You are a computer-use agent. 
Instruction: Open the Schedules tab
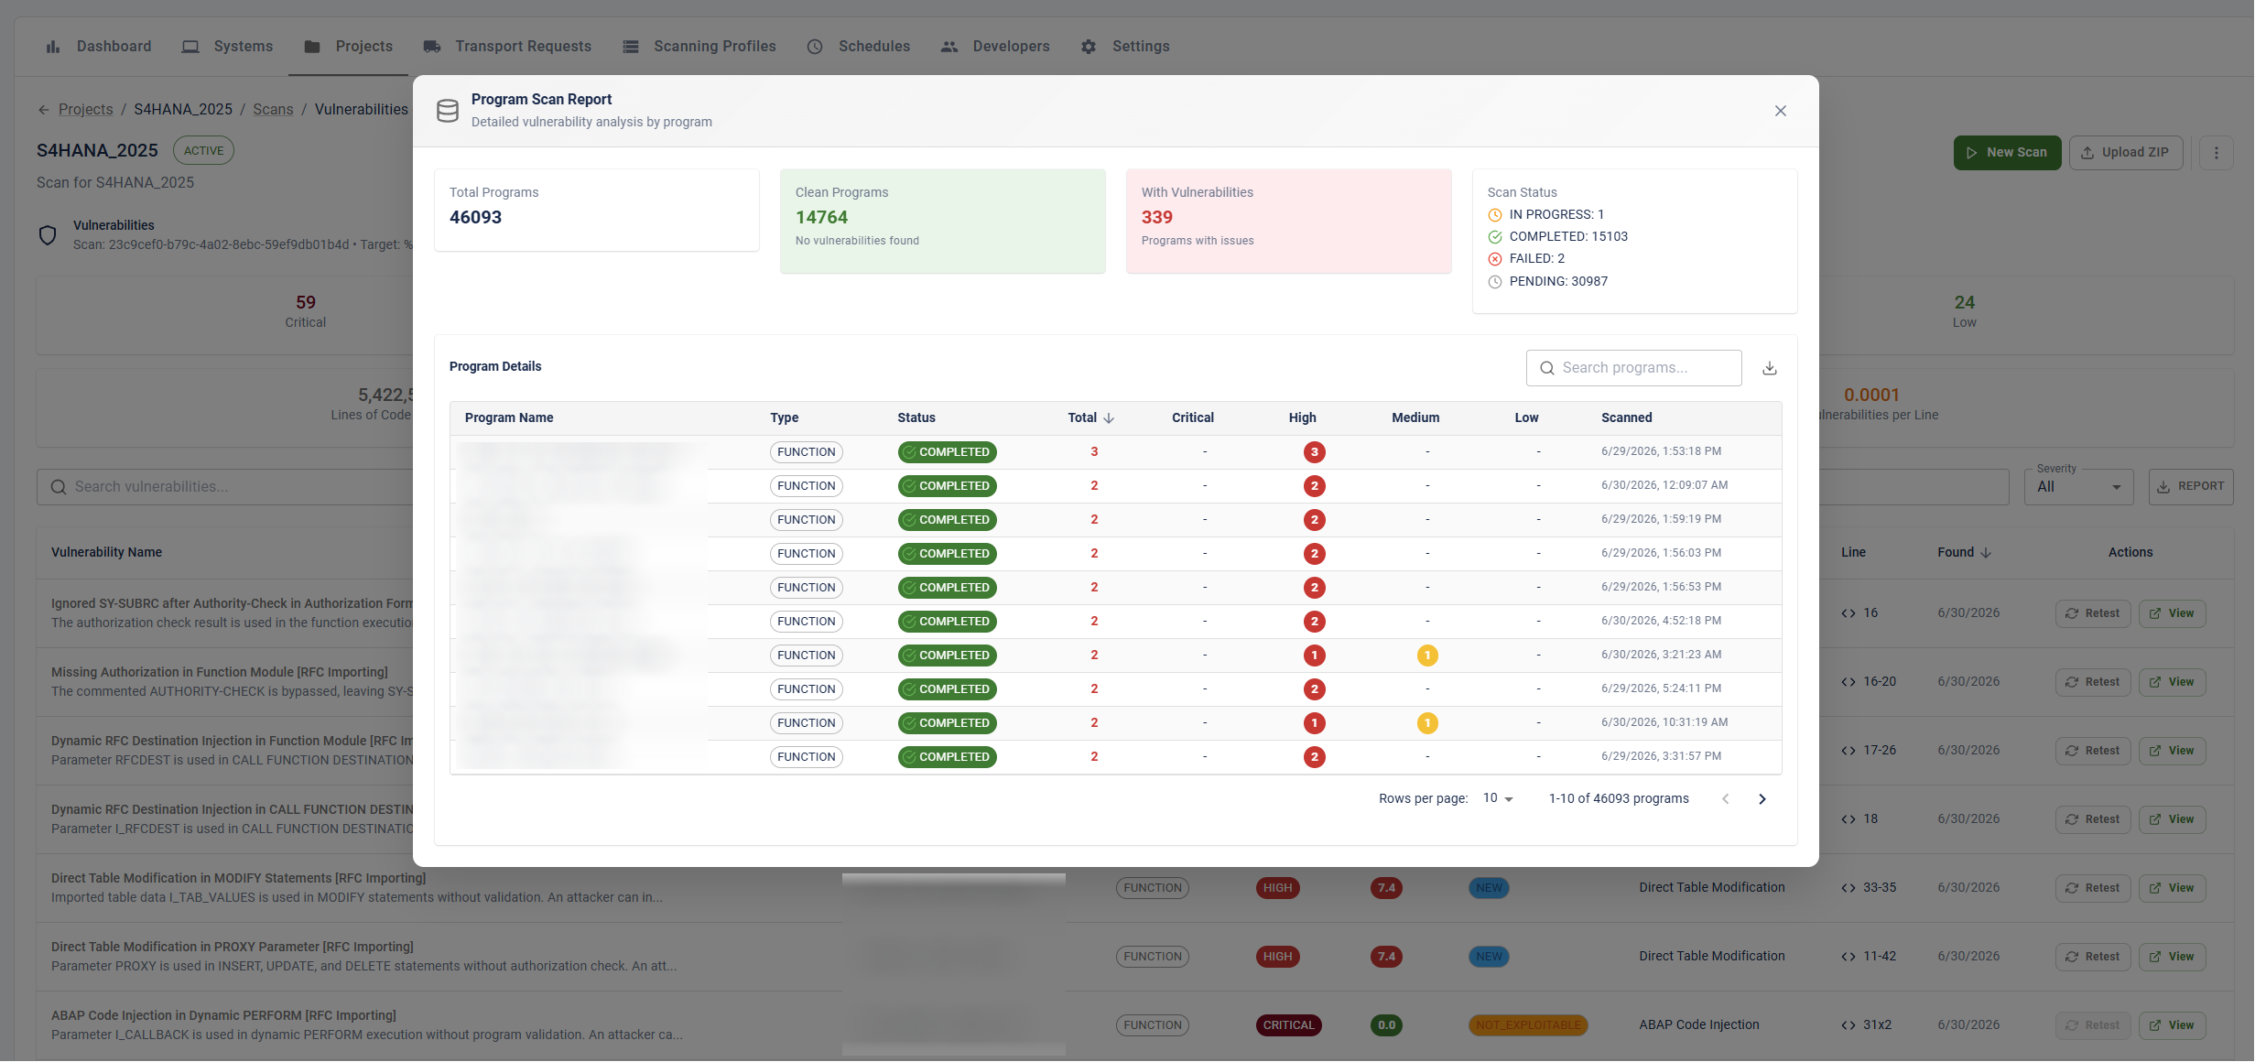858,47
